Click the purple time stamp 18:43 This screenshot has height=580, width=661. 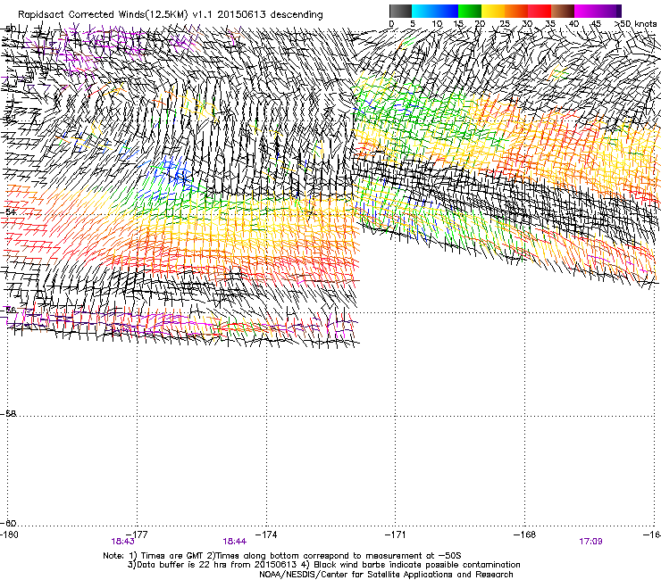point(122,542)
